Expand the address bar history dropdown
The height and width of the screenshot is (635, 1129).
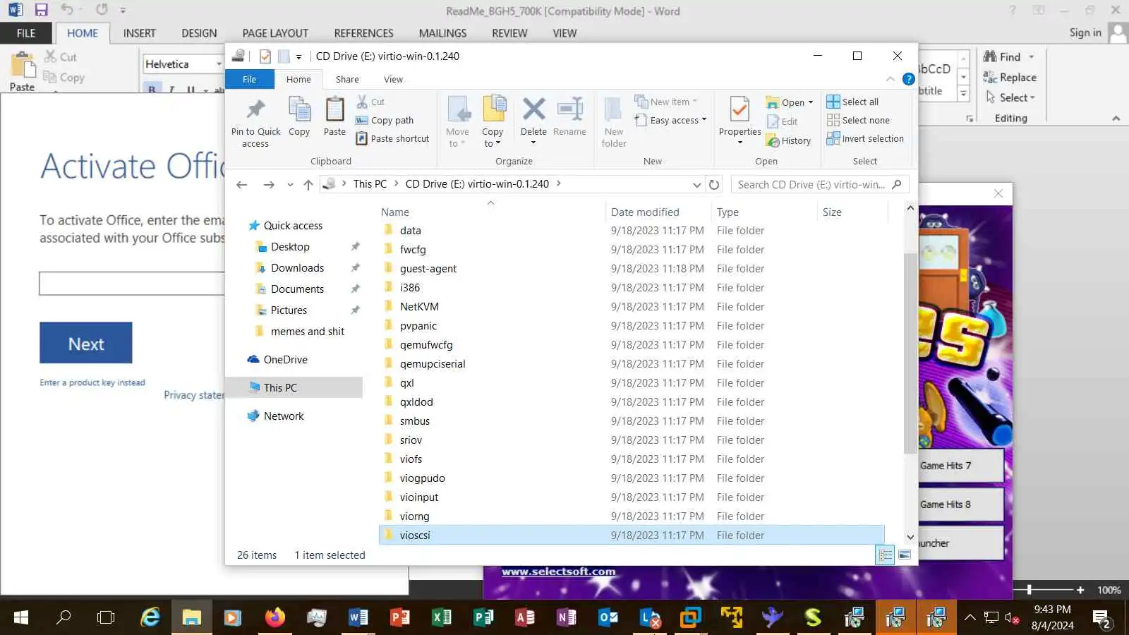click(x=696, y=185)
